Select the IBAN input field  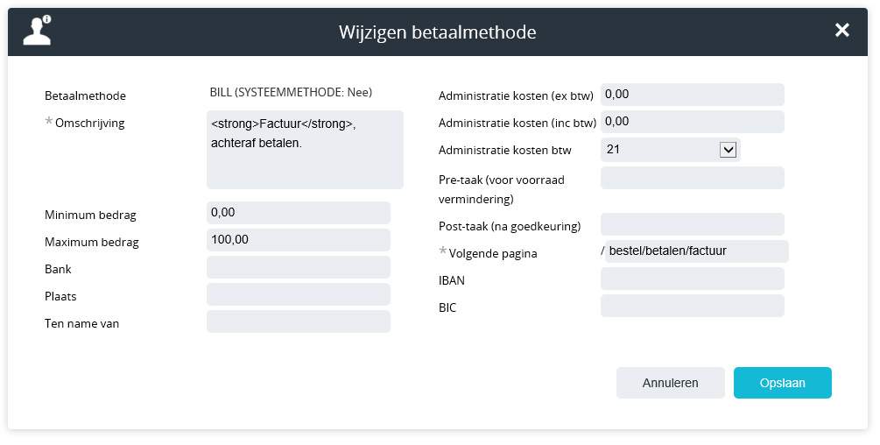tap(692, 279)
